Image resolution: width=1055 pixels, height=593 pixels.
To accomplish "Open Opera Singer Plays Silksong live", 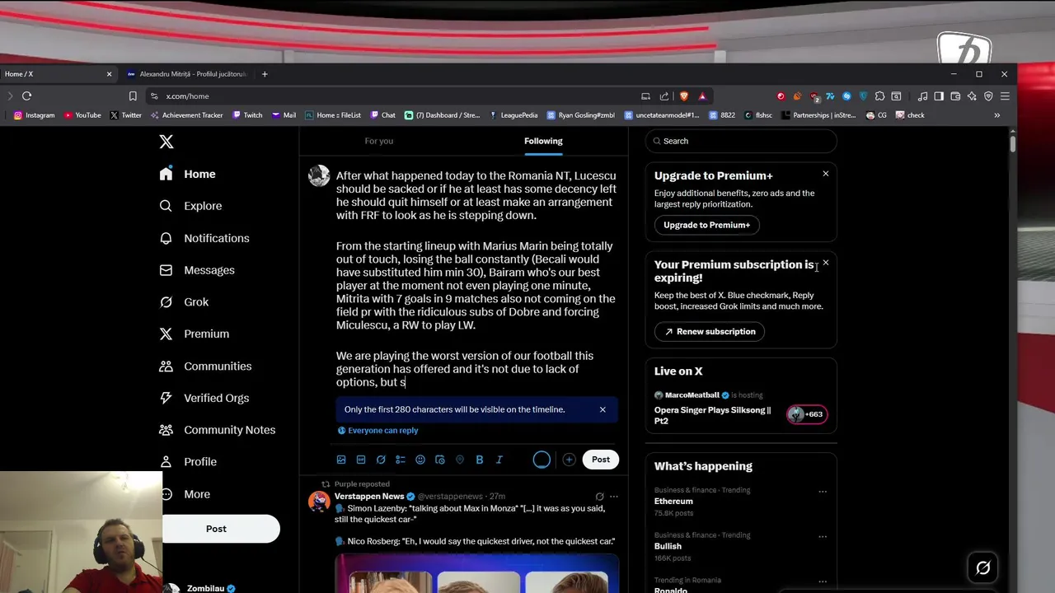I will (x=713, y=415).
